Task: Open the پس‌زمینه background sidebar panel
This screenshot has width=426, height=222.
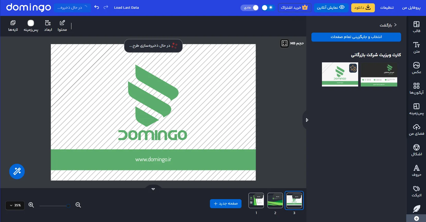Action: click(x=416, y=109)
